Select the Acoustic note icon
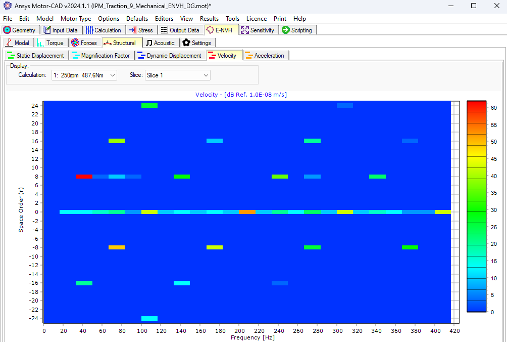This screenshot has height=342, width=507. coord(148,42)
